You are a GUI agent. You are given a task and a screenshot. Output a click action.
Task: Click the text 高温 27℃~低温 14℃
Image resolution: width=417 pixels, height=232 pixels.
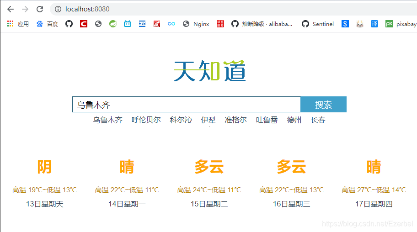[374, 190]
